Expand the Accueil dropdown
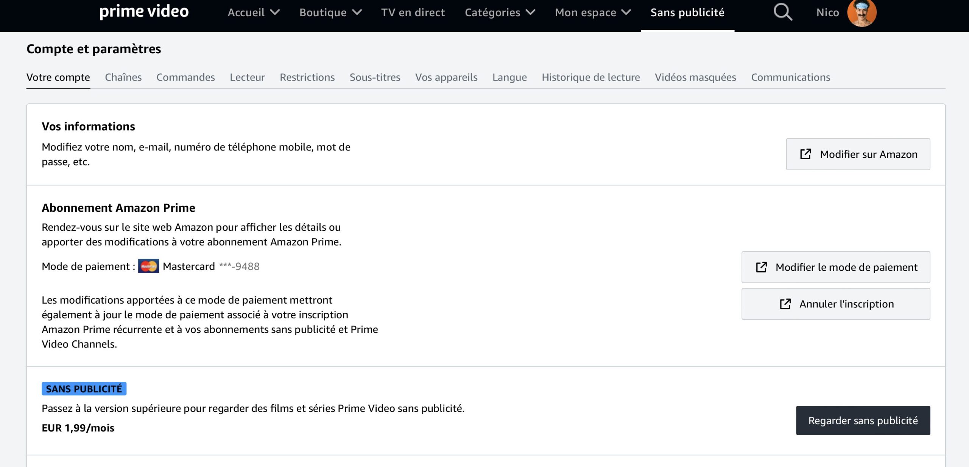The image size is (969, 467). pos(254,12)
